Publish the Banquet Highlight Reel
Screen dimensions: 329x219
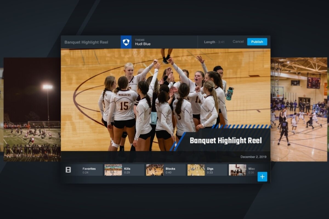pos(257,42)
